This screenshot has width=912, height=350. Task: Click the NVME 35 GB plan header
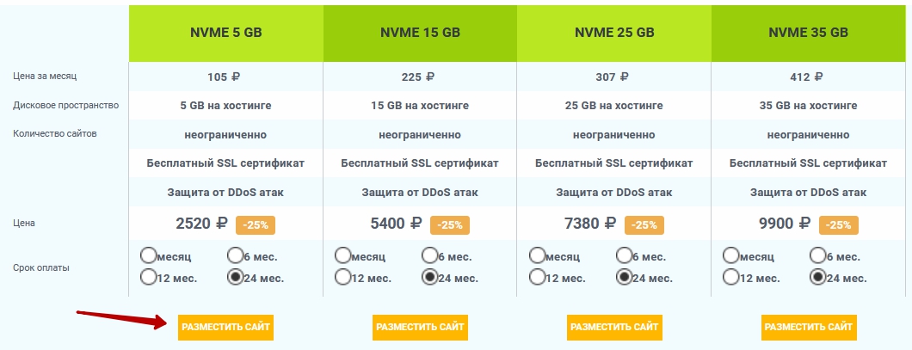click(x=809, y=33)
